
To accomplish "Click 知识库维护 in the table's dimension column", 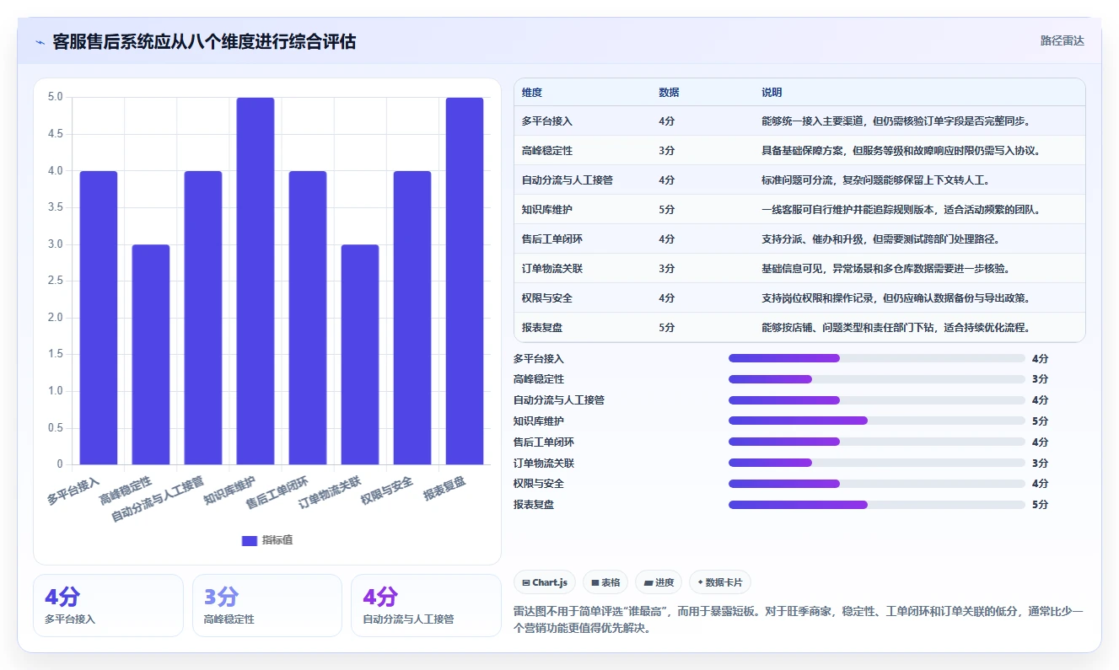I will tap(547, 210).
